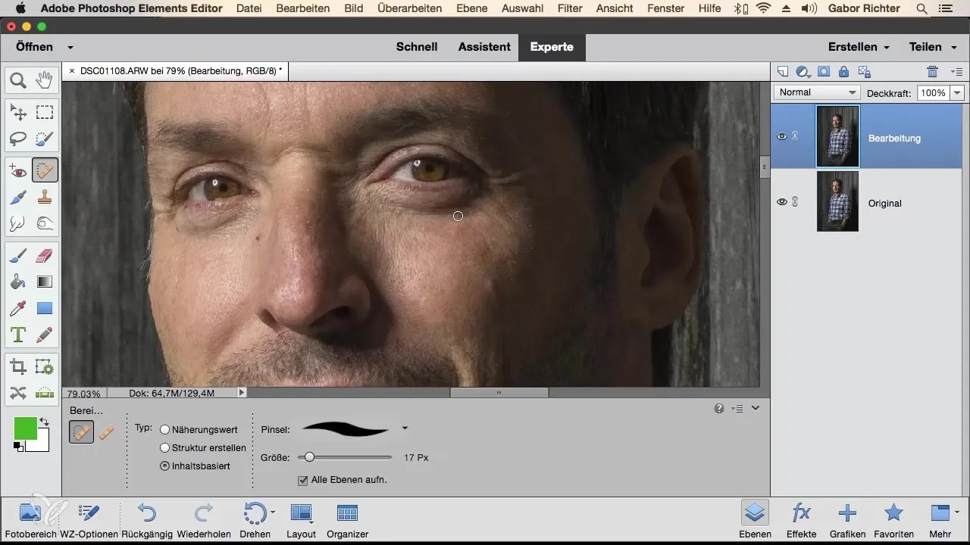Select the Blur/Smudge finger tool
This screenshot has height=545, width=970.
point(18,223)
